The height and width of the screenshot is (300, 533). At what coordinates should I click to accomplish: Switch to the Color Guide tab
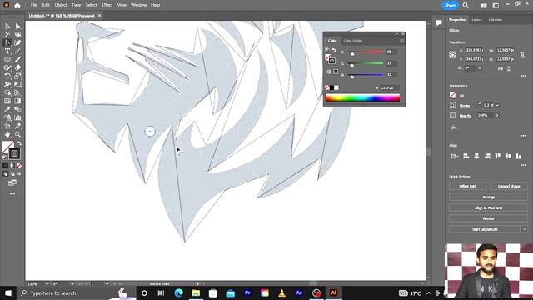(x=352, y=41)
